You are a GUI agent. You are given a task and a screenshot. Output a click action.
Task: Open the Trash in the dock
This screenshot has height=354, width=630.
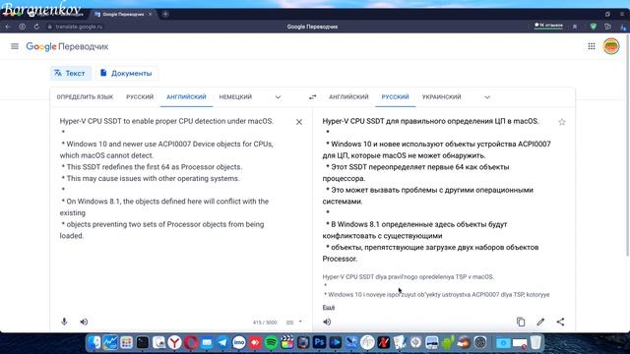click(x=535, y=343)
